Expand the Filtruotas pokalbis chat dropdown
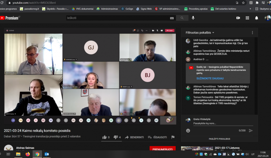 pyautogui.click(x=200, y=33)
